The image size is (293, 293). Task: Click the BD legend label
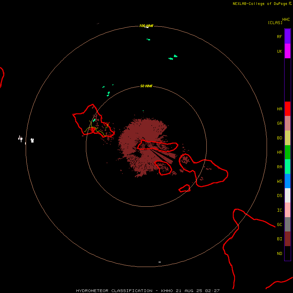tap(279, 138)
